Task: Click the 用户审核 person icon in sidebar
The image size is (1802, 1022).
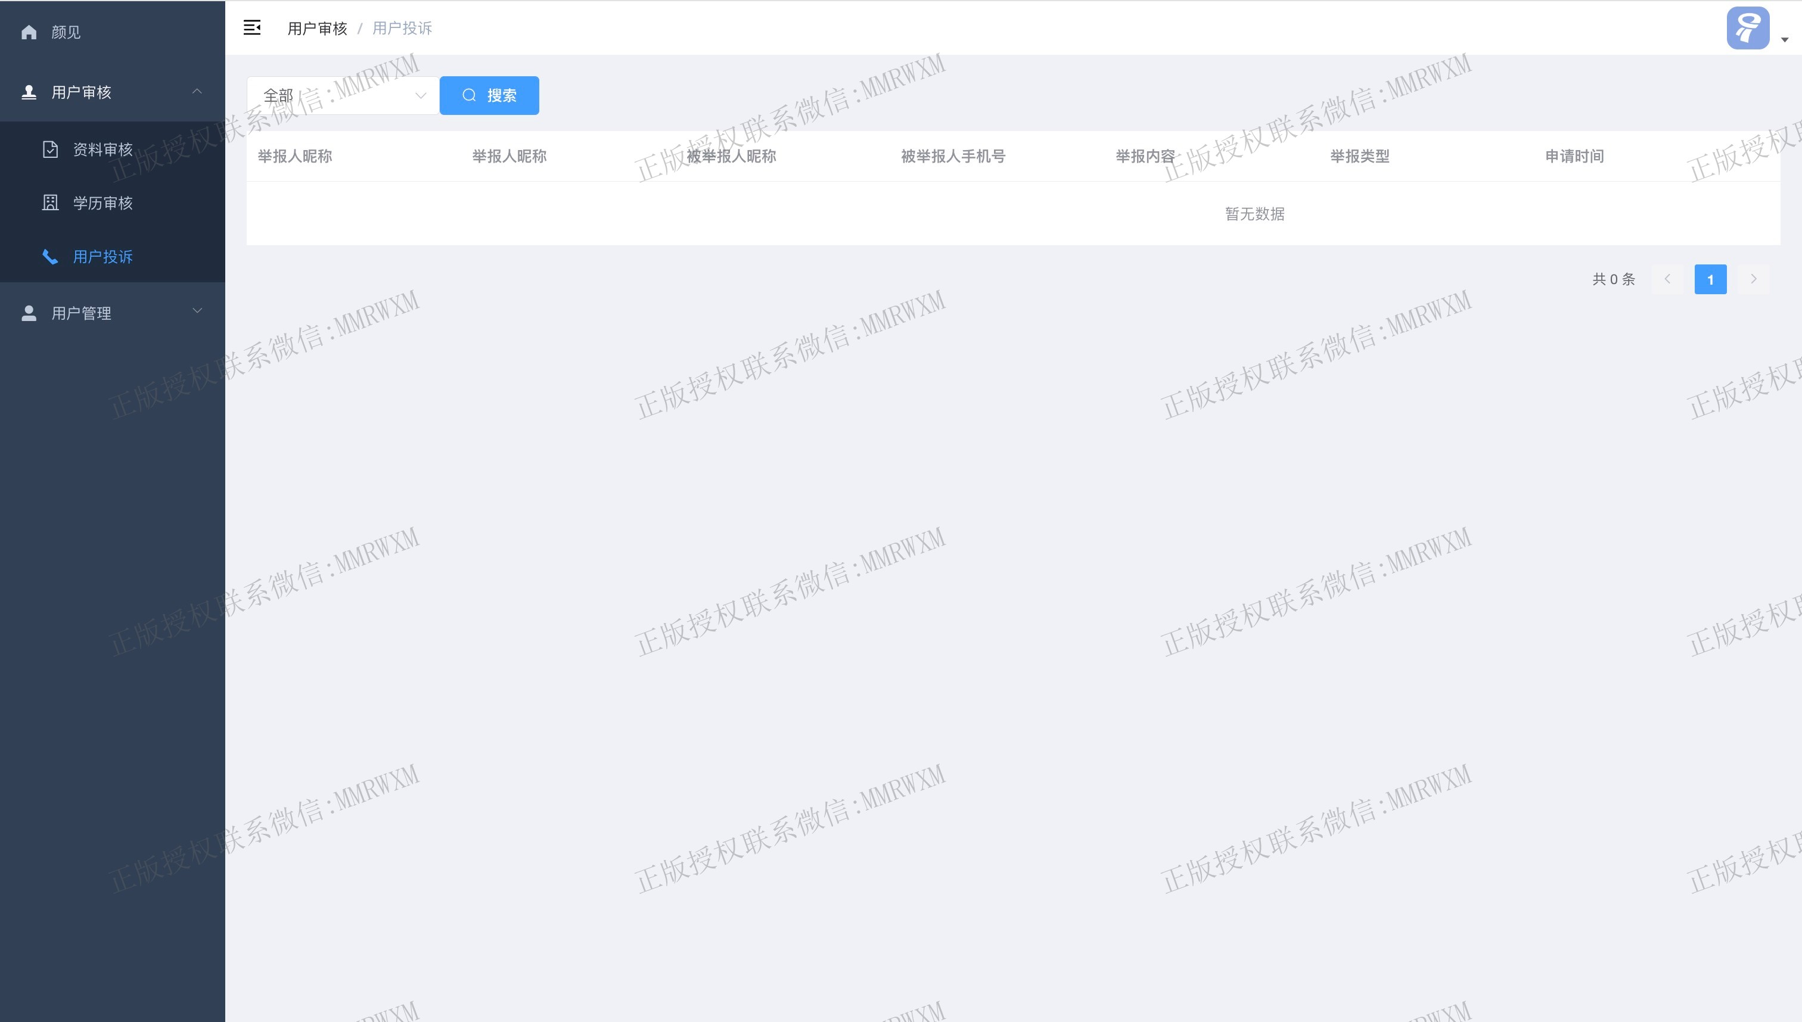Action: tap(29, 92)
